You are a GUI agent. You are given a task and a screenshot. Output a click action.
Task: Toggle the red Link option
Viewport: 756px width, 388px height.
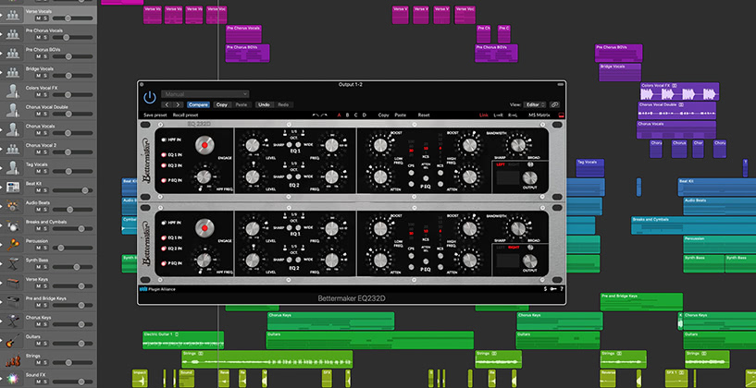coord(484,115)
